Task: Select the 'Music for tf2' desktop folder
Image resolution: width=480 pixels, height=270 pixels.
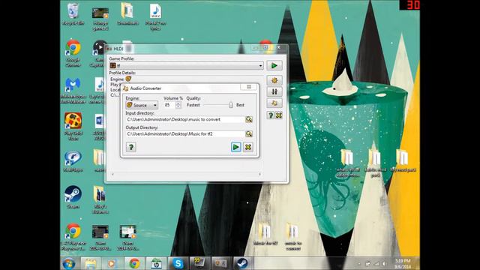Action: [265, 234]
